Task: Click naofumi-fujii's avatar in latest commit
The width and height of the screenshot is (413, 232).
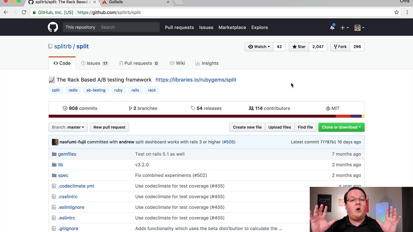Action: pyautogui.click(x=55, y=142)
